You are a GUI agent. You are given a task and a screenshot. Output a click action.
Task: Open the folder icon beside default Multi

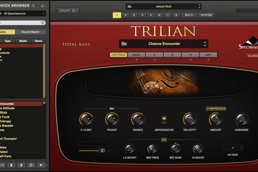point(130,6)
